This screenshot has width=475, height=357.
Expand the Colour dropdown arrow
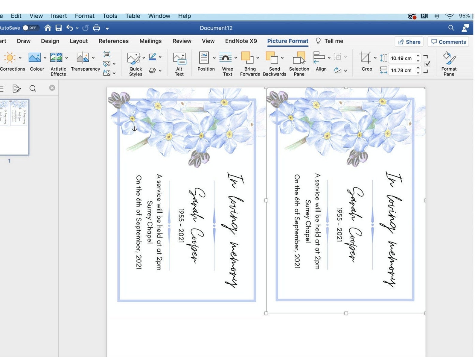click(45, 58)
